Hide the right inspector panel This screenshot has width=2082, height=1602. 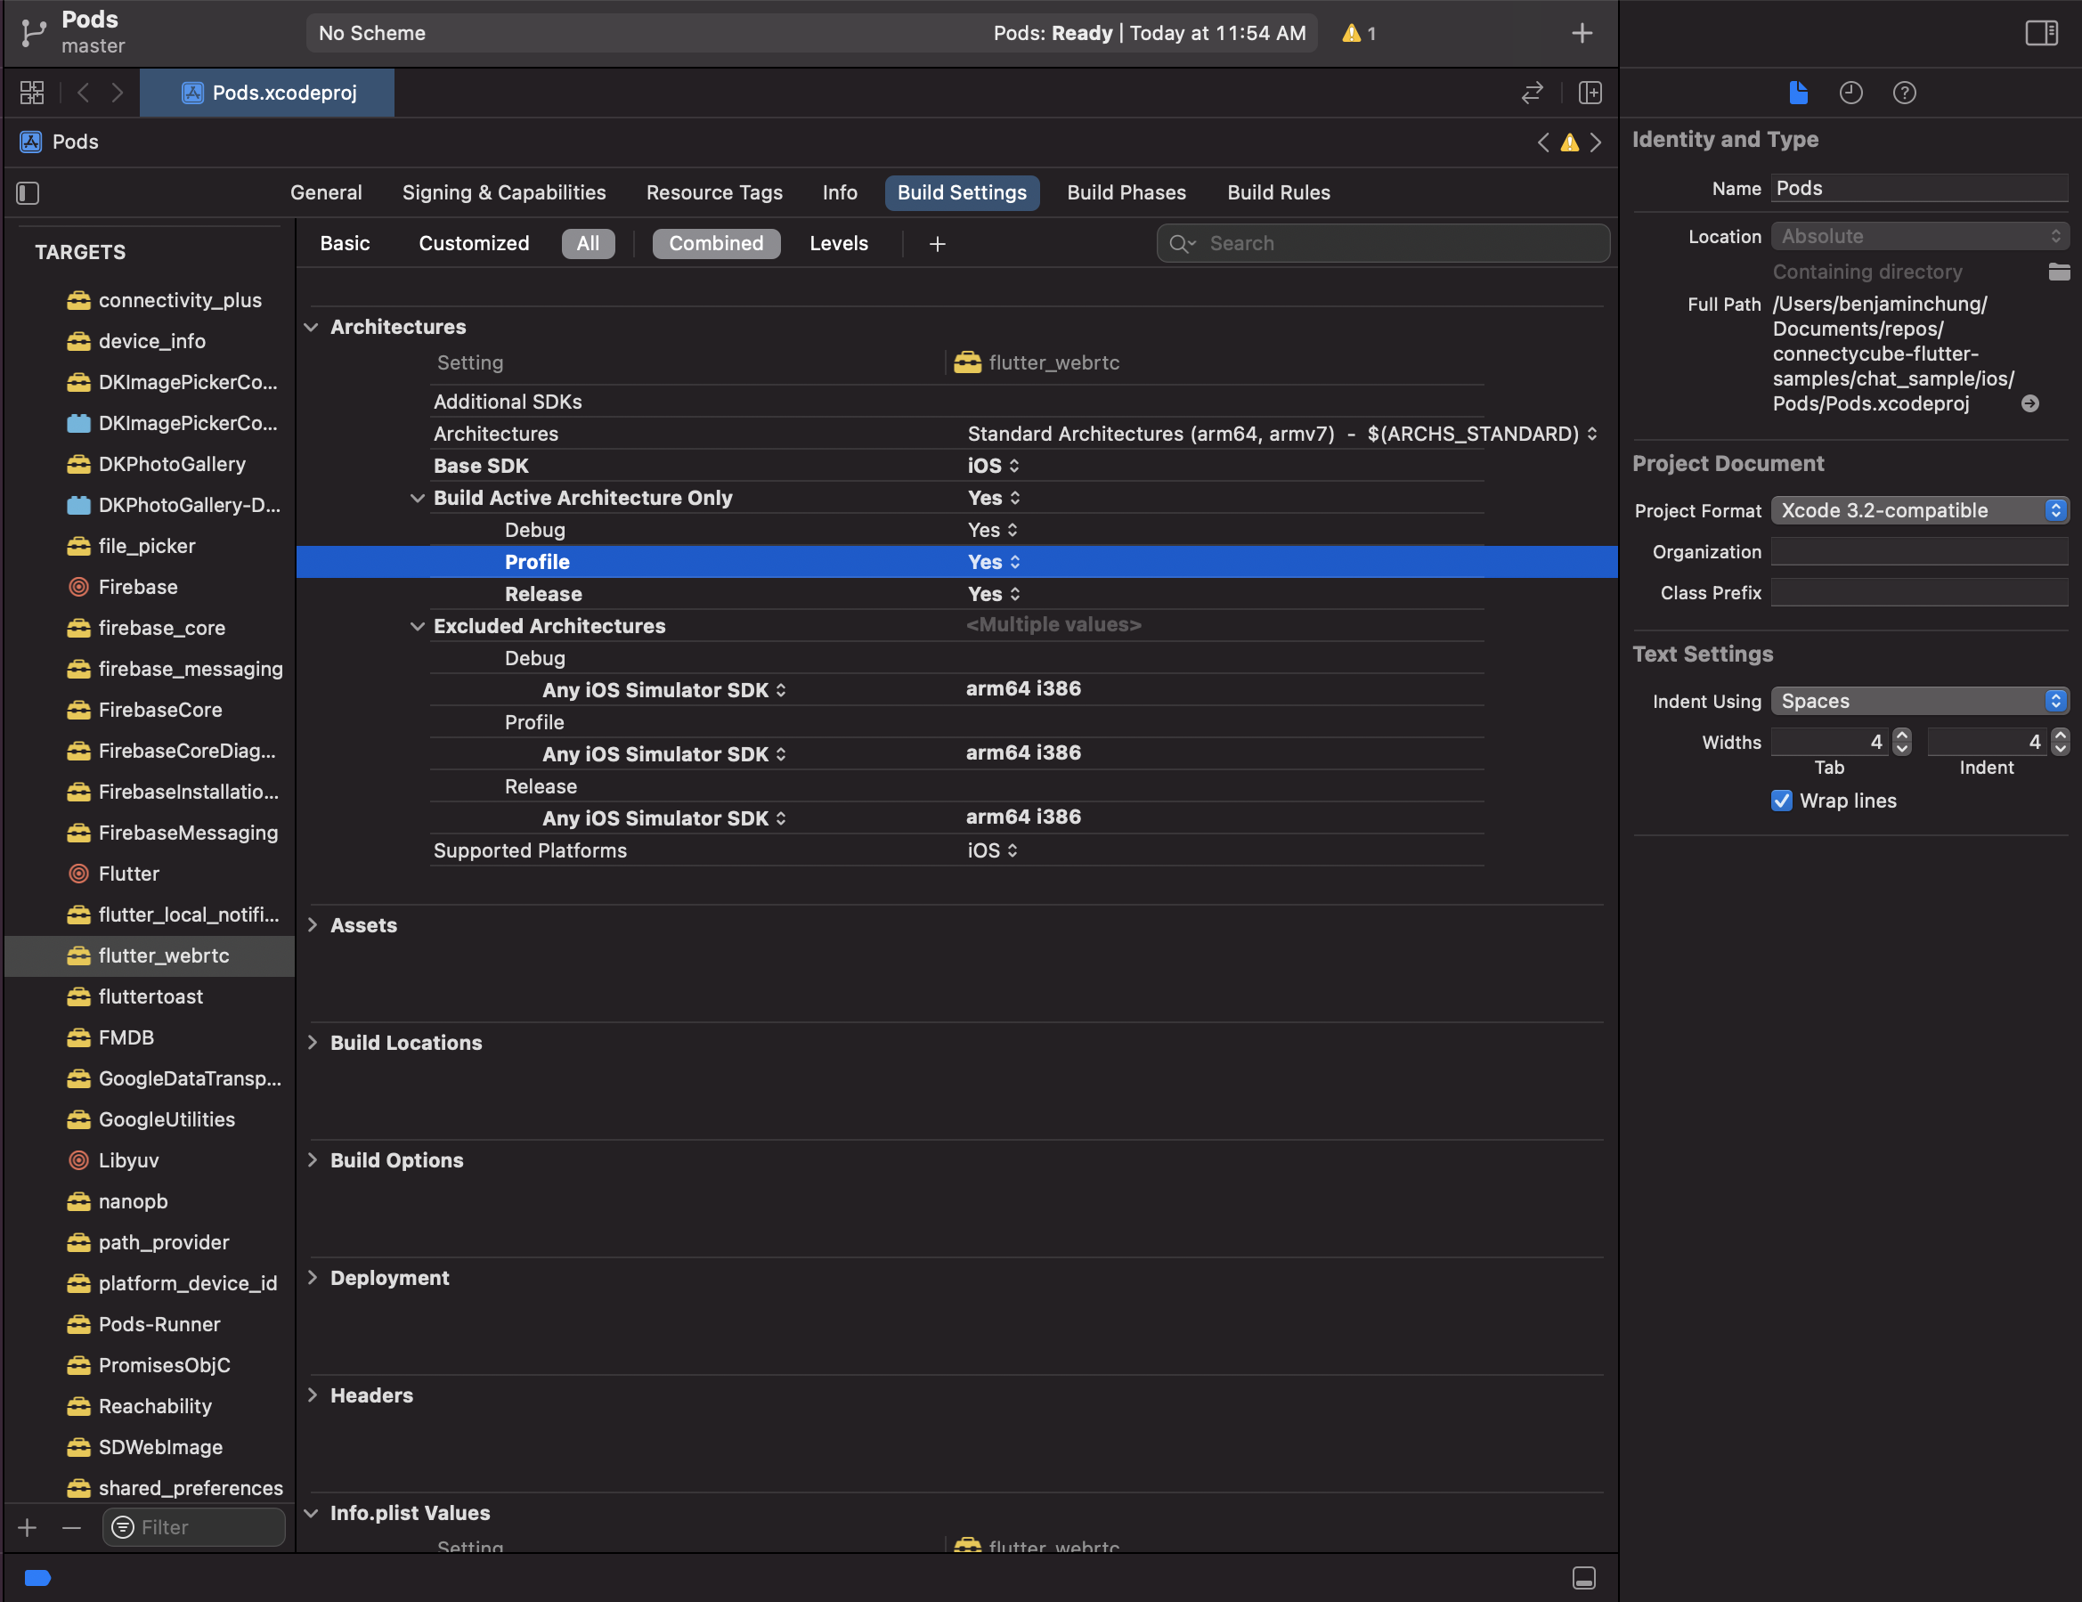2041,32
